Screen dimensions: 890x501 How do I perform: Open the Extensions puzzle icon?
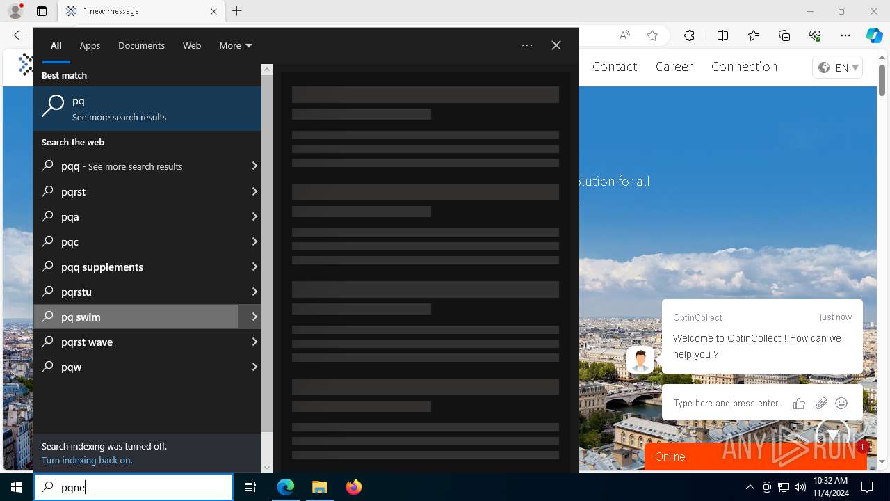pos(689,35)
